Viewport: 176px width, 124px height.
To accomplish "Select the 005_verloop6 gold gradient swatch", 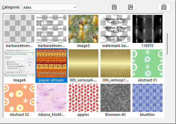I will point(83,66).
